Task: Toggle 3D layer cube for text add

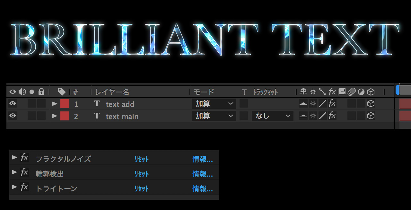Action: 371,104
